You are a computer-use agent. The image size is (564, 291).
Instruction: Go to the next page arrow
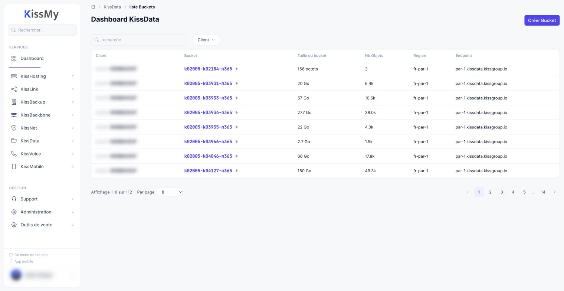(x=555, y=192)
